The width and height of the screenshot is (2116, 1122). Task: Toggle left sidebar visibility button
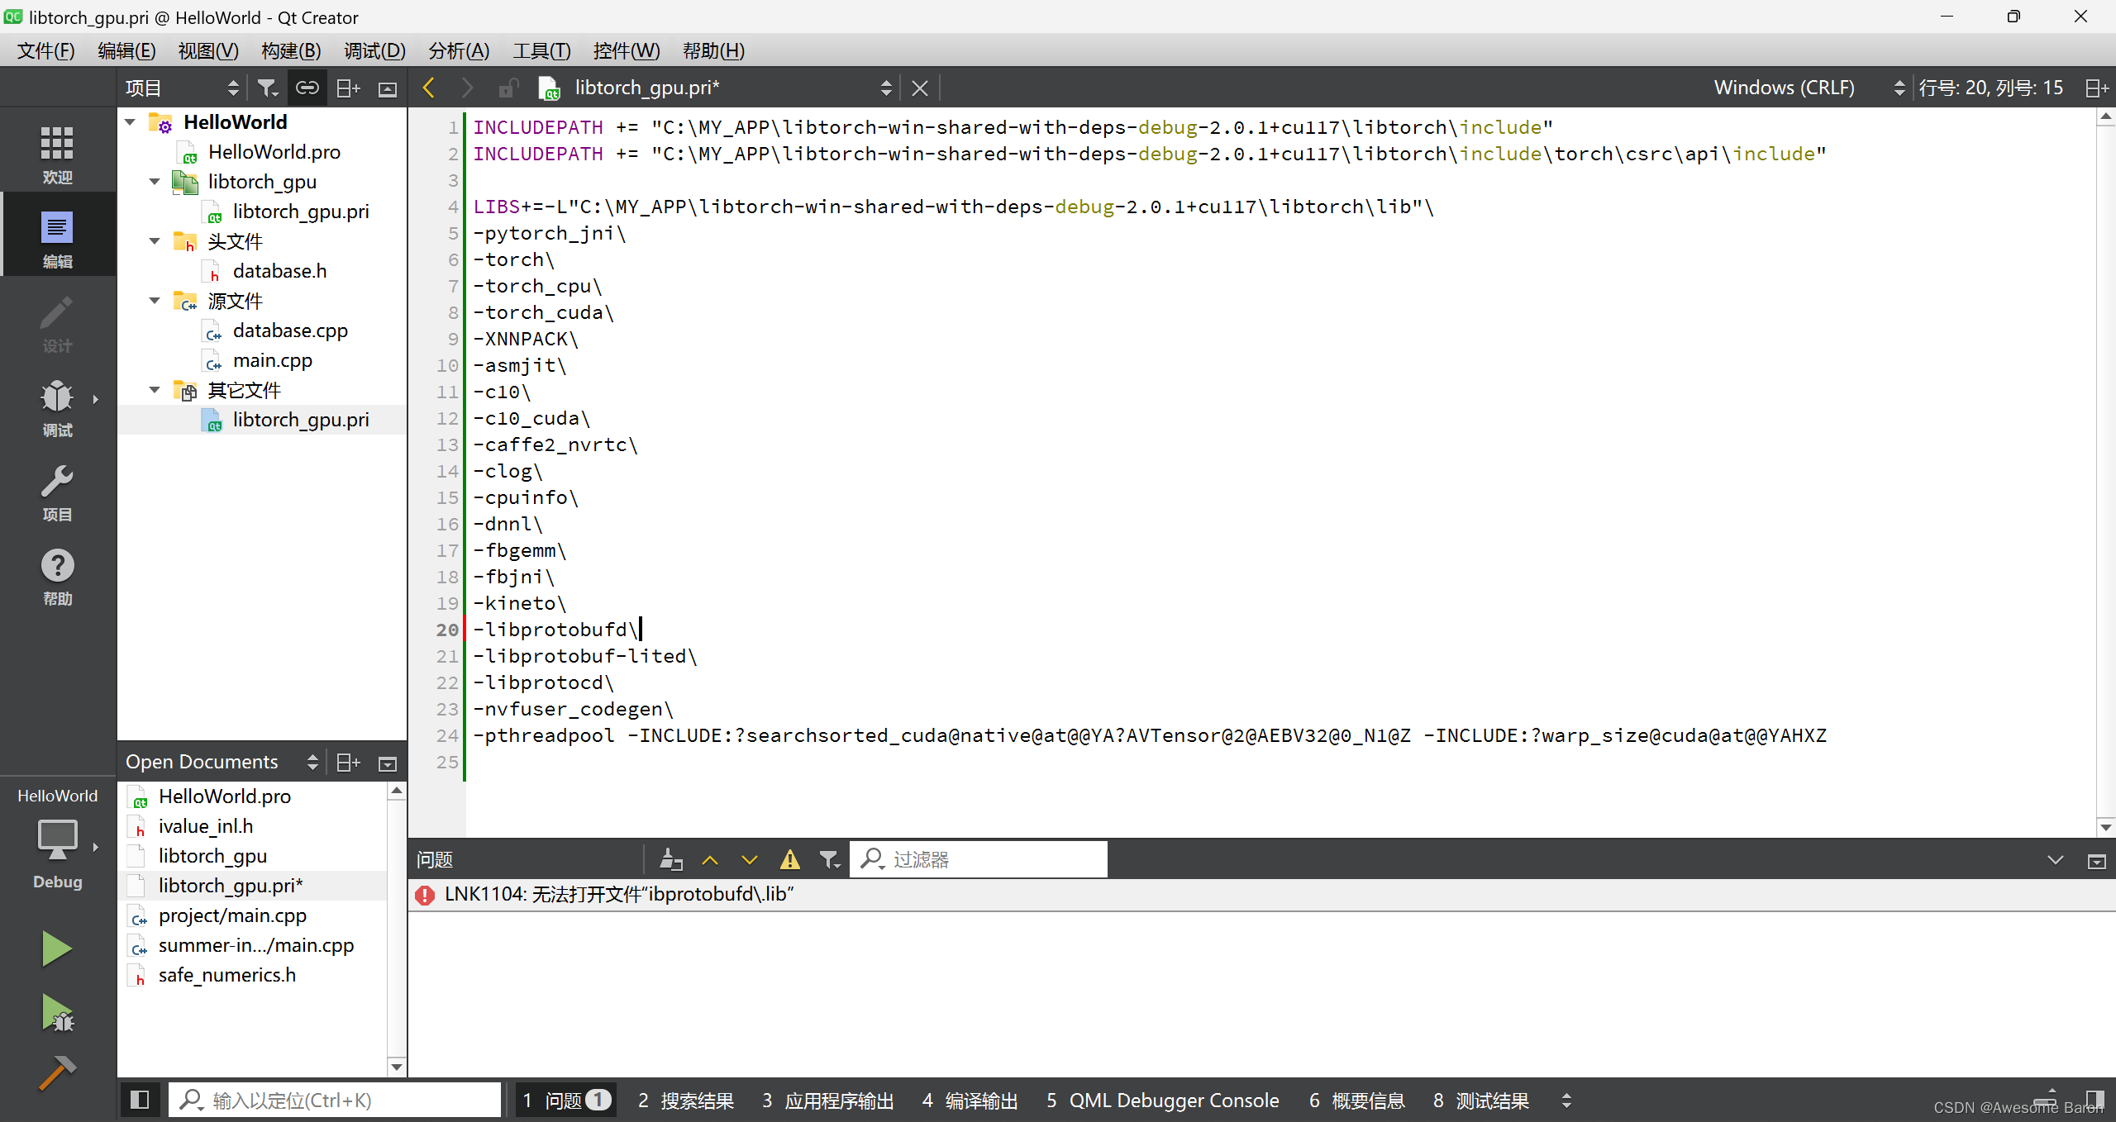[140, 1100]
